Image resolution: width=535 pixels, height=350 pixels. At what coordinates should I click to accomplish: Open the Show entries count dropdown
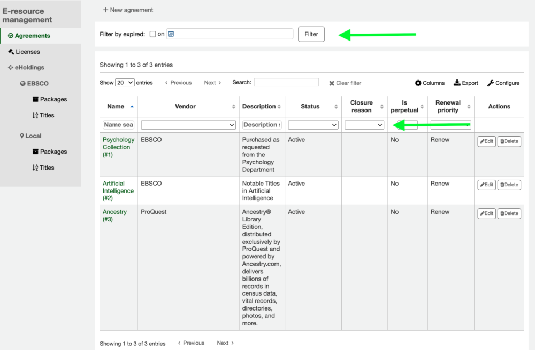[x=125, y=83]
